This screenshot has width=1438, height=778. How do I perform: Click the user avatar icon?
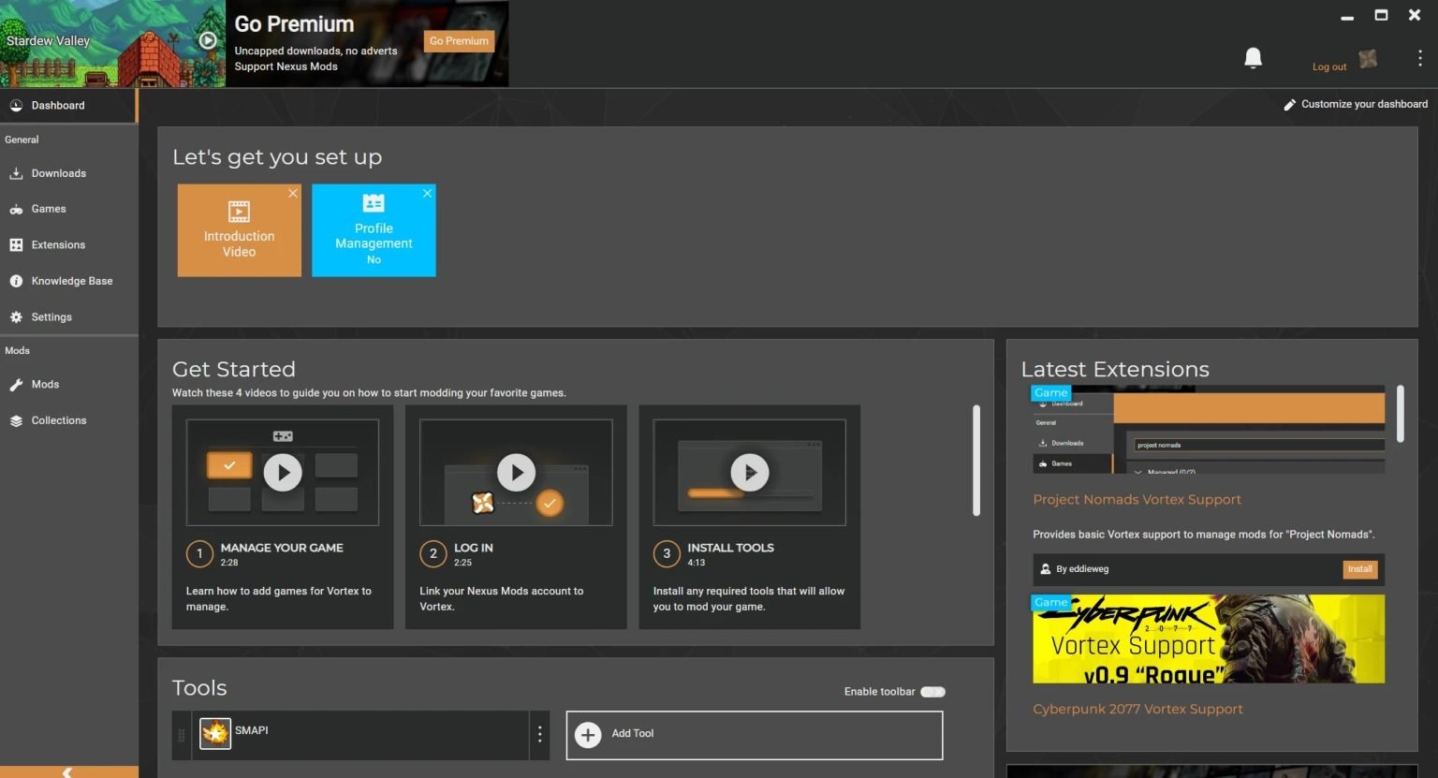click(x=1368, y=59)
